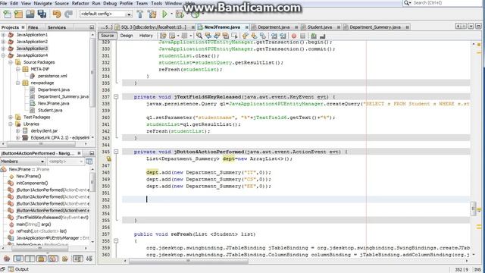
Task: Switch to the Design view button
Action: tap(127, 36)
